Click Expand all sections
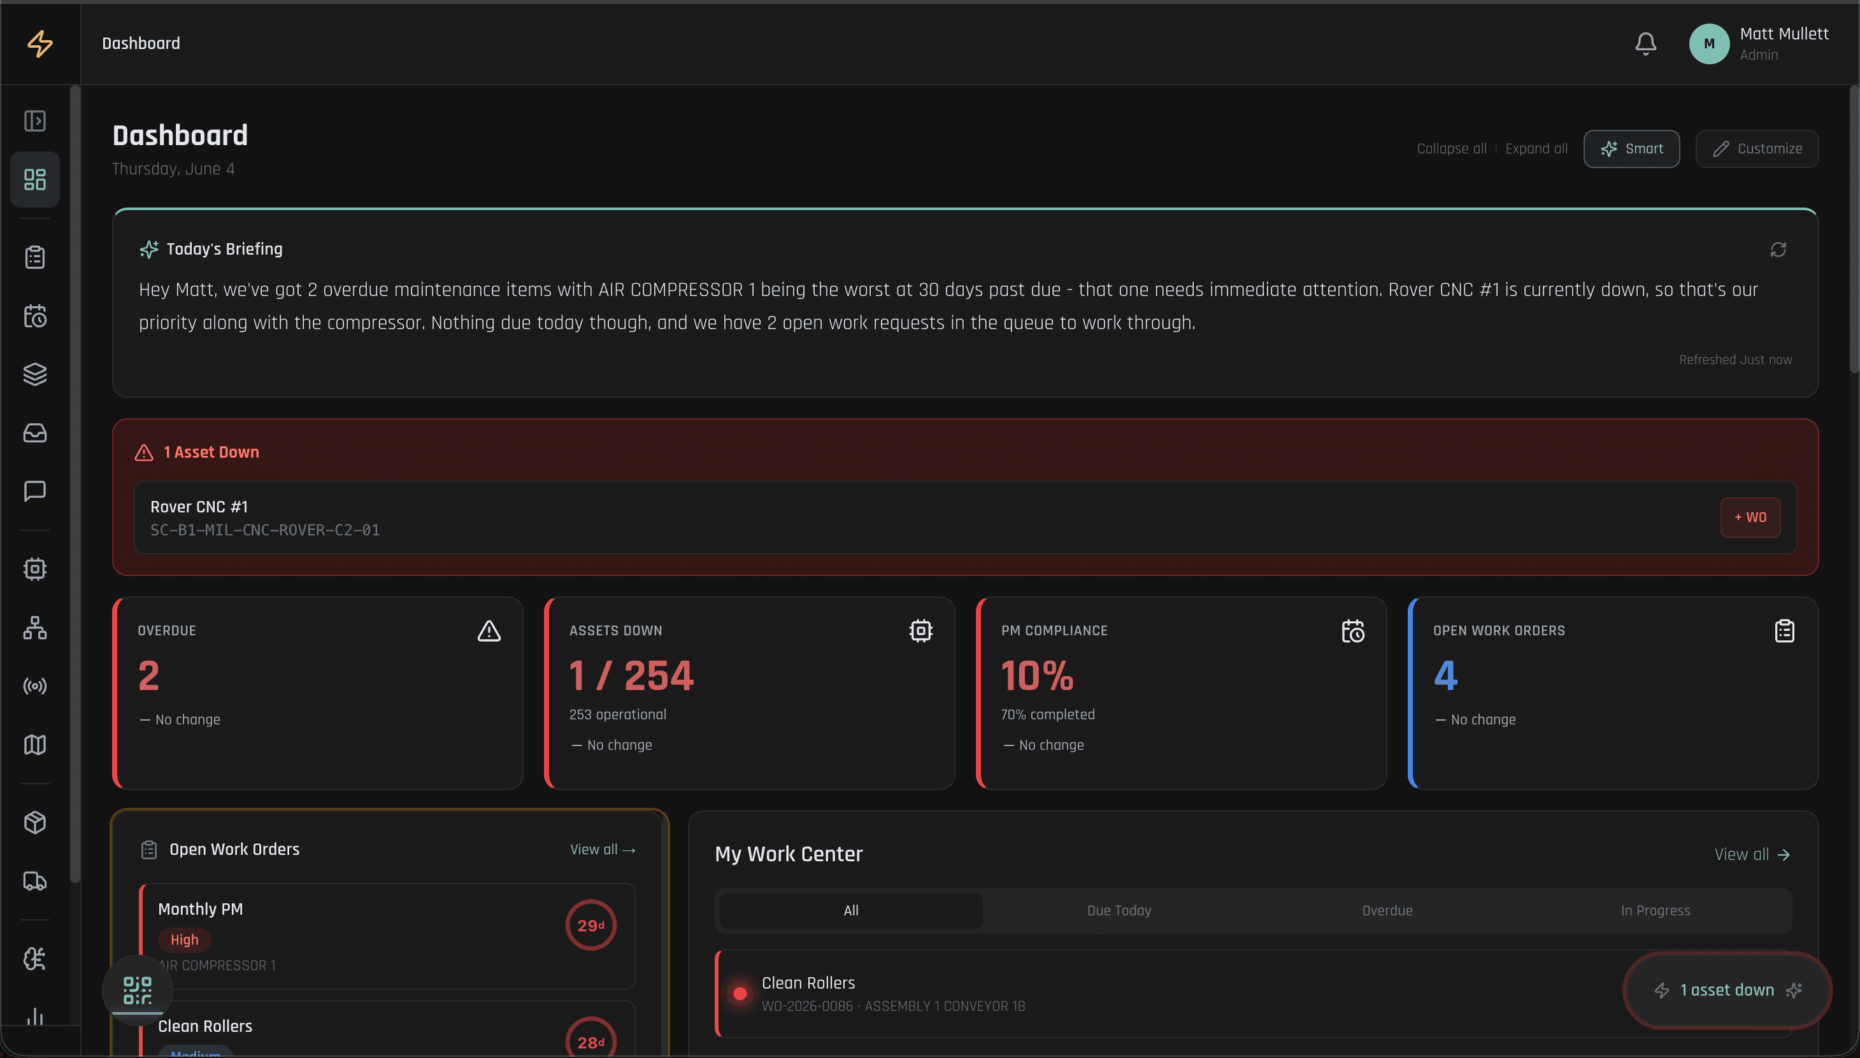The image size is (1860, 1058). point(1536,149)
